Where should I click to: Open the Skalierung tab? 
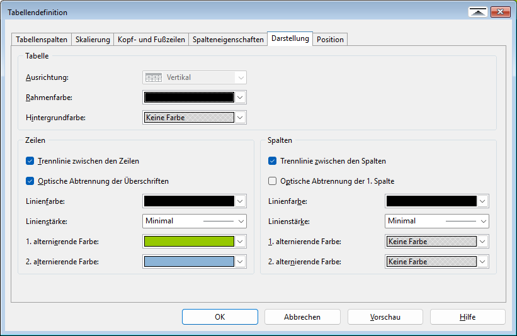93,40
